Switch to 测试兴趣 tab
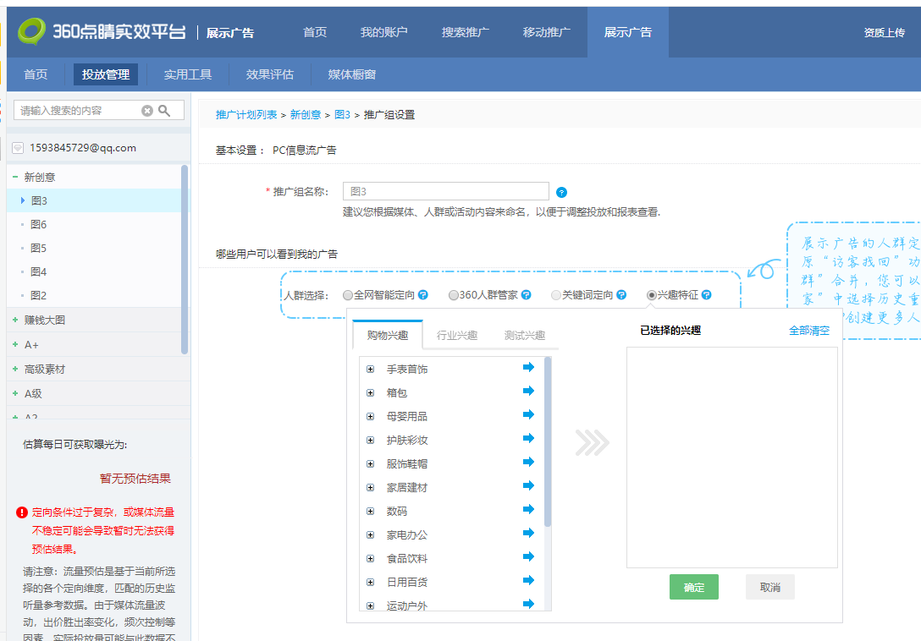921x641 pixels. (x=525, y=335)
